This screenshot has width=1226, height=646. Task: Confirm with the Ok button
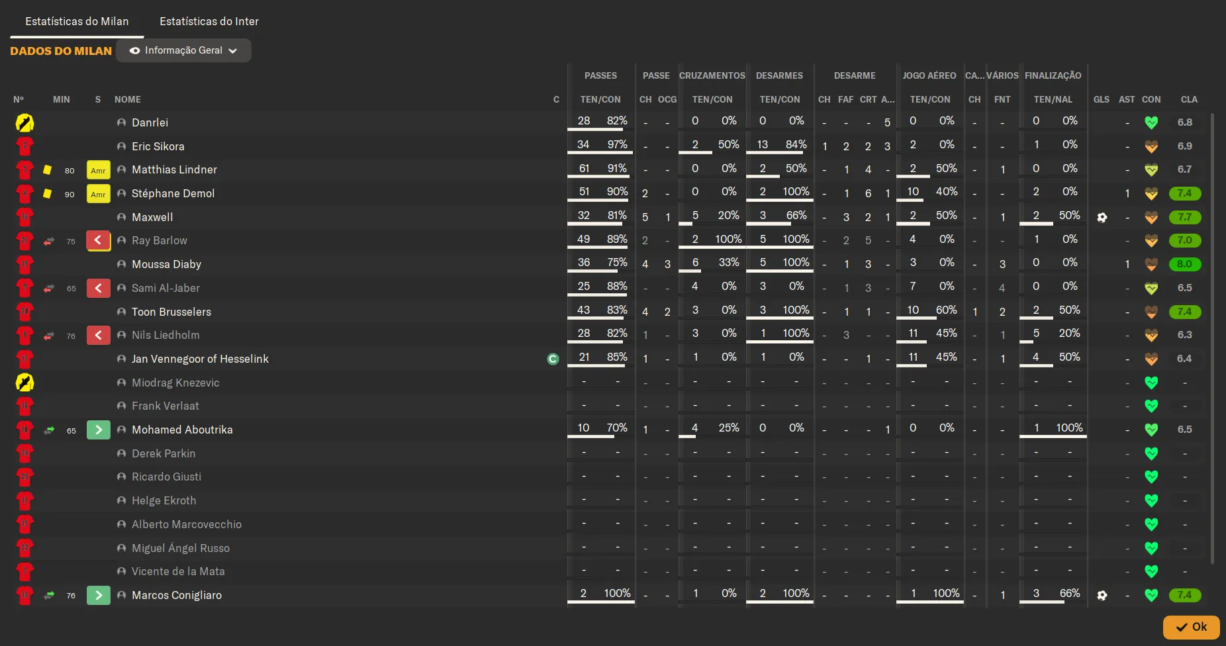(x=1192, y=627)
